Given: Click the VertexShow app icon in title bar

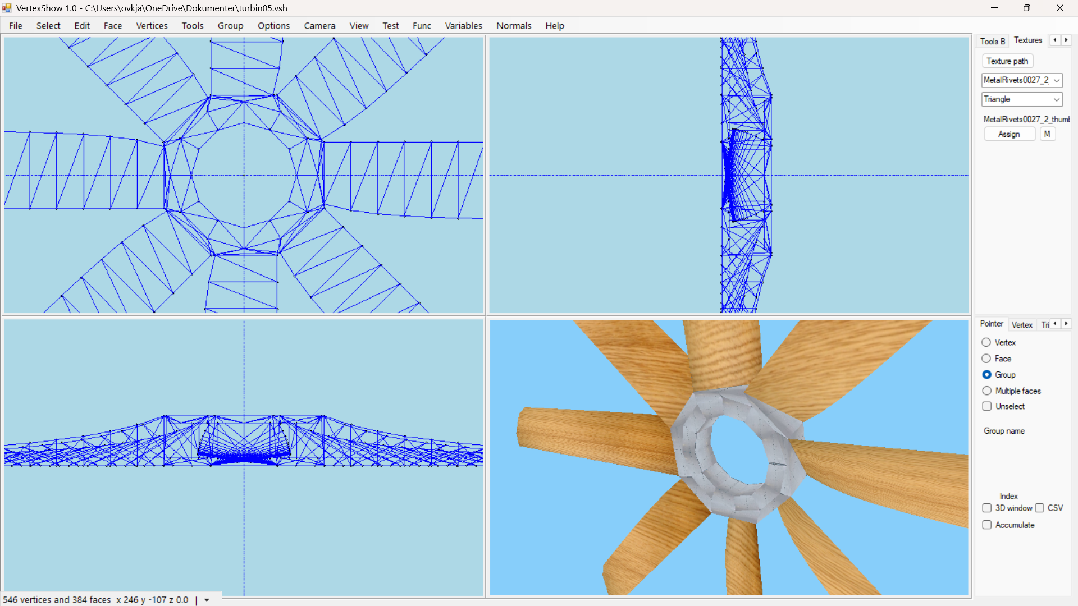Looking at the screenshot, I should [x=7, y=8].
